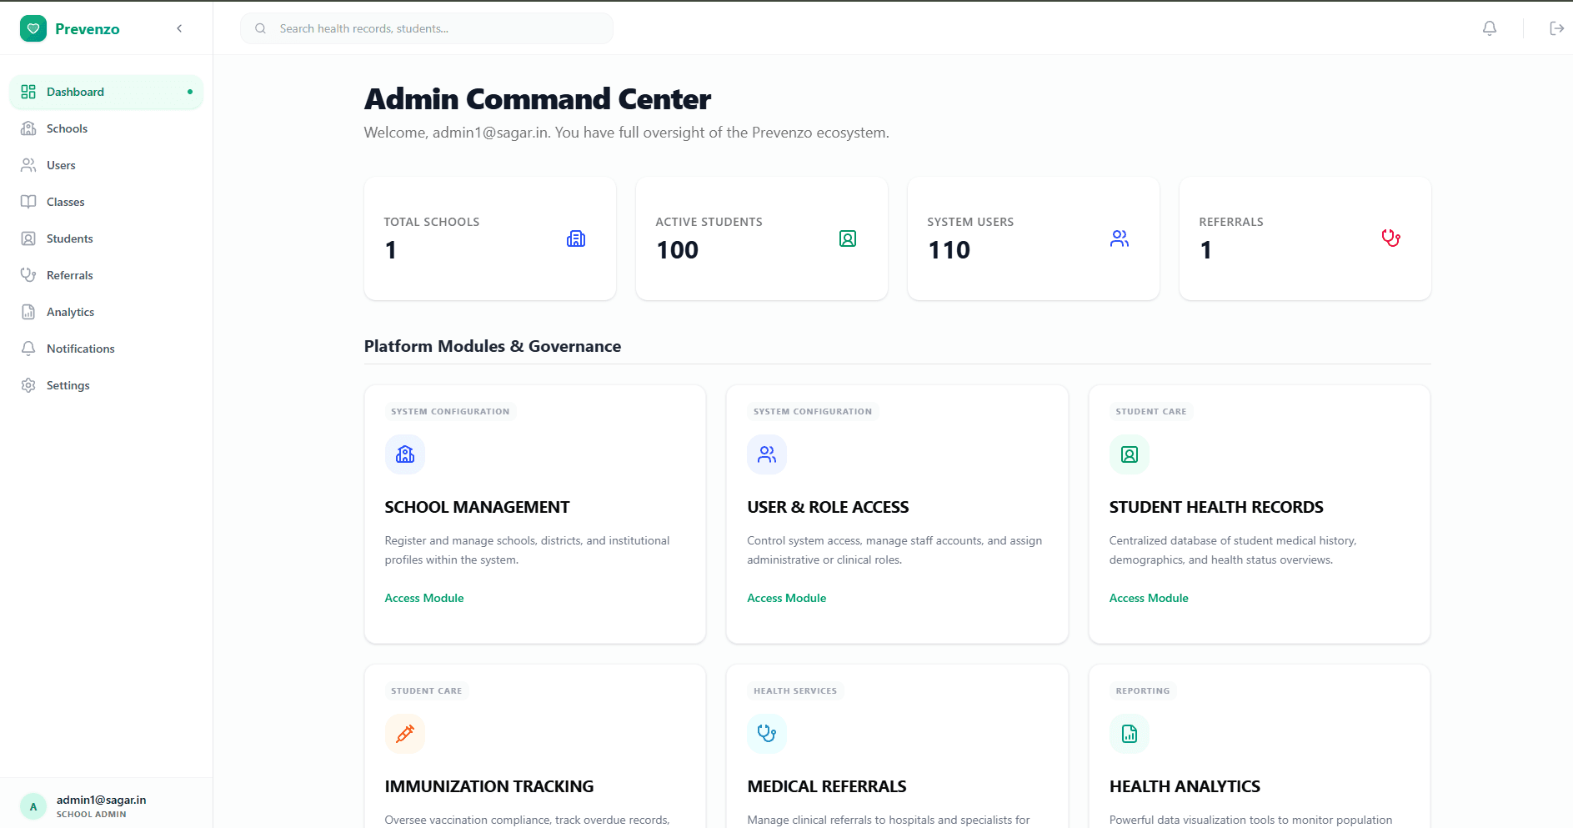Click the admin1@sagar.in profile name
This screenshot has height=828, width=1573.
pyautogui.click(x=102, y=800)
